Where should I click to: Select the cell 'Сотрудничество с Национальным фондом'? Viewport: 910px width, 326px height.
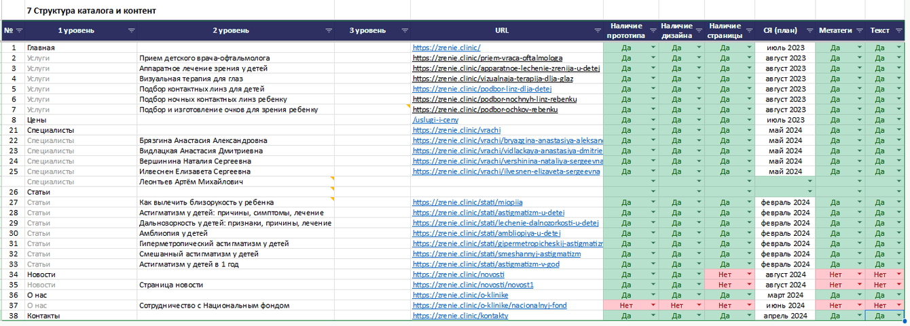(x=236, y=306)
